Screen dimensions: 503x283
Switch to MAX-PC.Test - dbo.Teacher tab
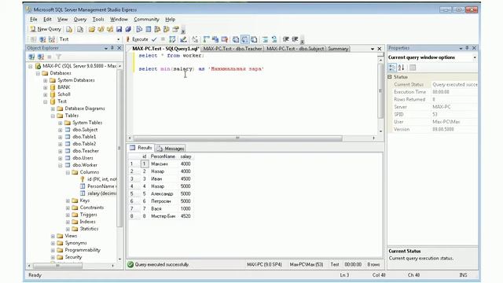233,49
